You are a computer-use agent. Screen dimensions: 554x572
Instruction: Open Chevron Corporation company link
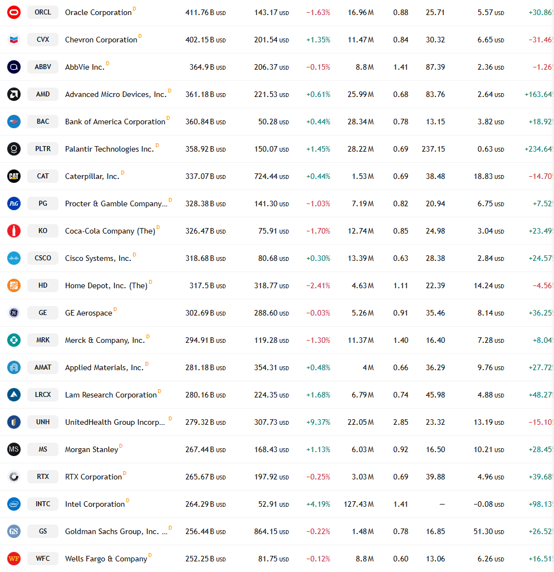101,40
